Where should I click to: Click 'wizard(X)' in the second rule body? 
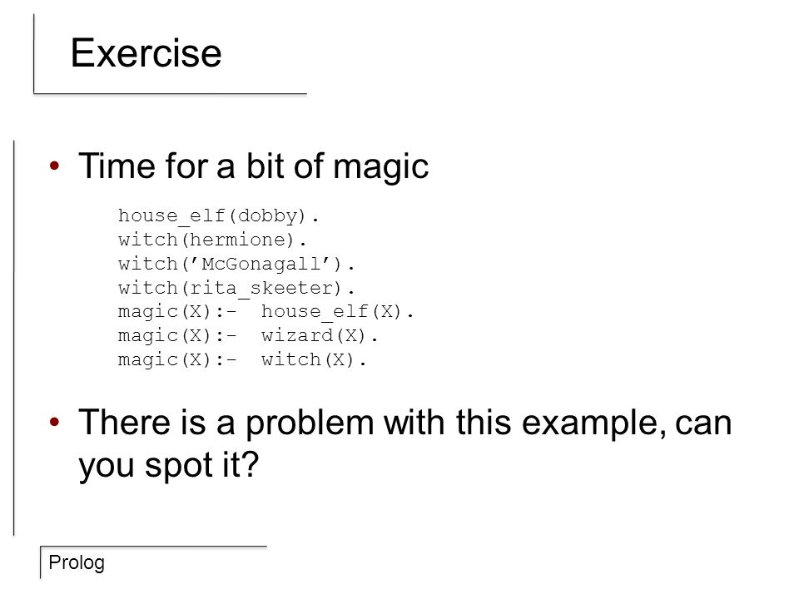(314, 336)
